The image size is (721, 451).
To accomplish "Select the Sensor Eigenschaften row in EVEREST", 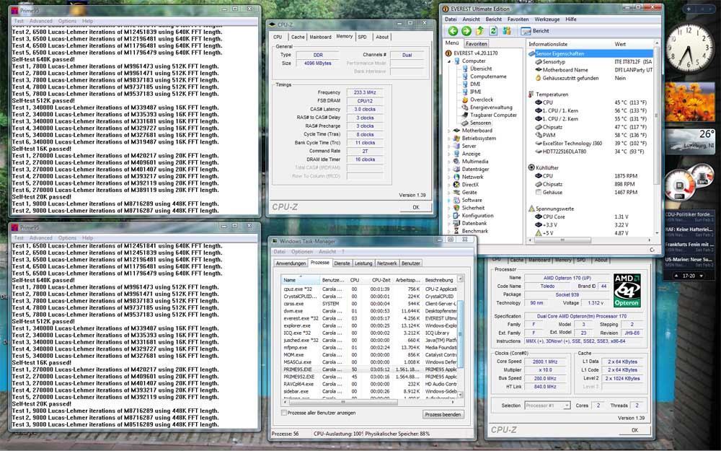I will point(590,53).
